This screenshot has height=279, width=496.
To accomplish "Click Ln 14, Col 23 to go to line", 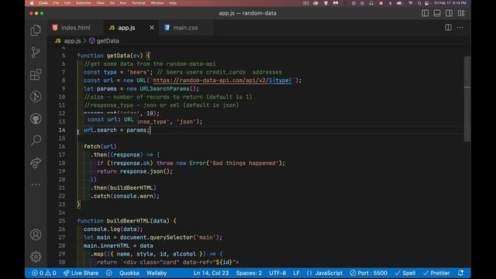I will pos(211,273).
